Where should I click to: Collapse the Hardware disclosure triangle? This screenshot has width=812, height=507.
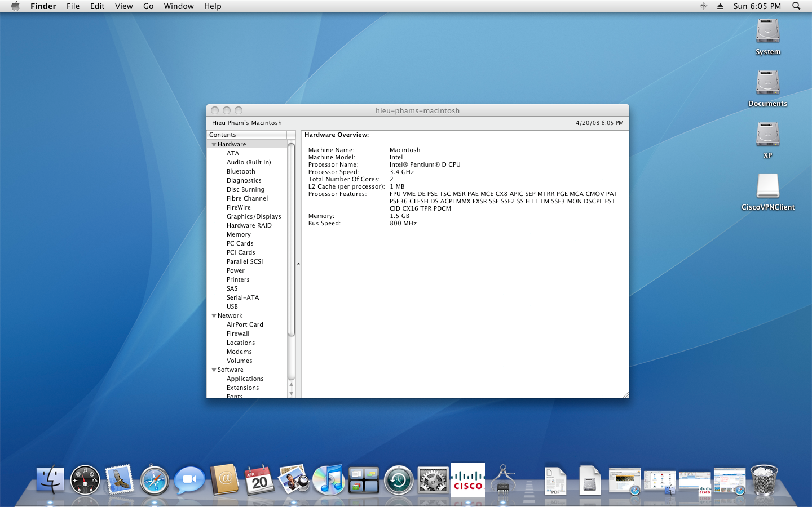[x=214, y=144]
